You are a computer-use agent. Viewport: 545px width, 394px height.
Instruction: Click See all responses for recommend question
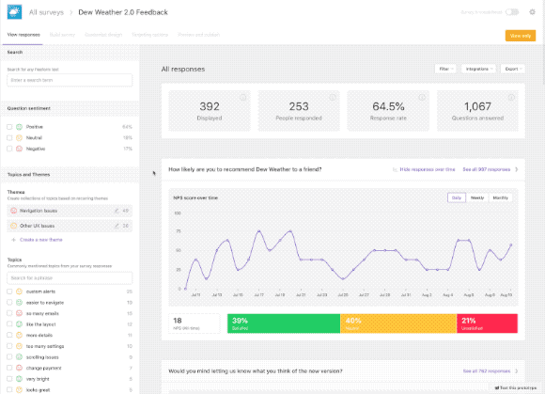[486, 169]
